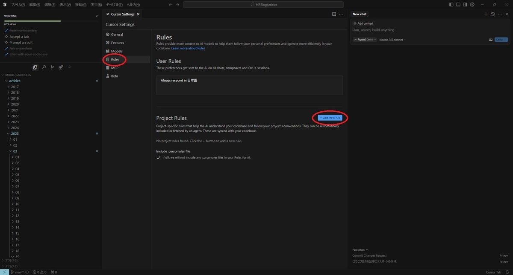Switch git branch main* in status bar
This screenshot has width=513, height=275.
coord(18,272)
